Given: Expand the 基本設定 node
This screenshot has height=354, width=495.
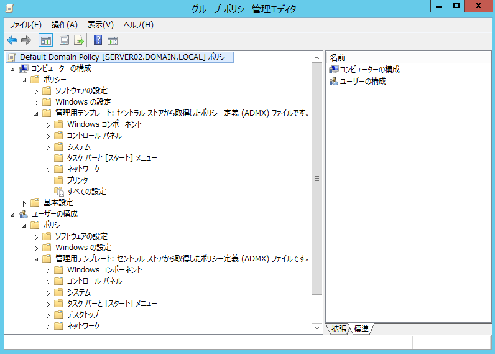Looking at the screenshot, I should (x=24, y=203).
